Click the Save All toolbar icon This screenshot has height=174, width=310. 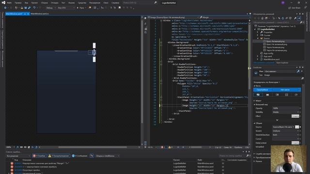coord(29,8)
